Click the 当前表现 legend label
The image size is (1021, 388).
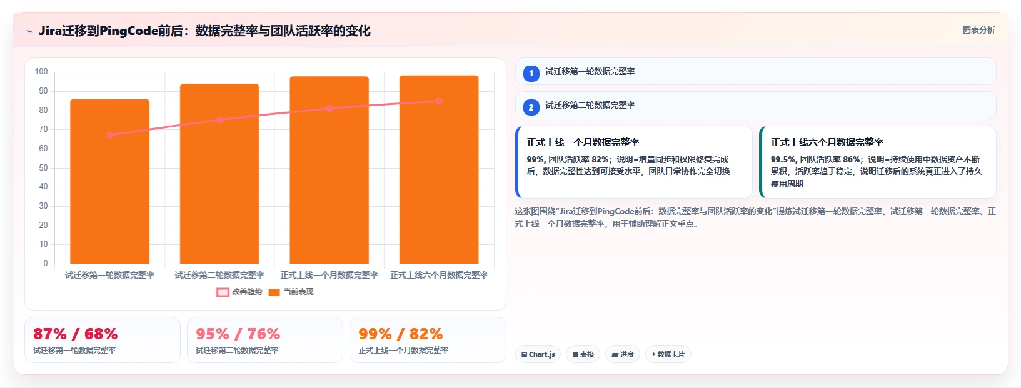tap(298, 292)
